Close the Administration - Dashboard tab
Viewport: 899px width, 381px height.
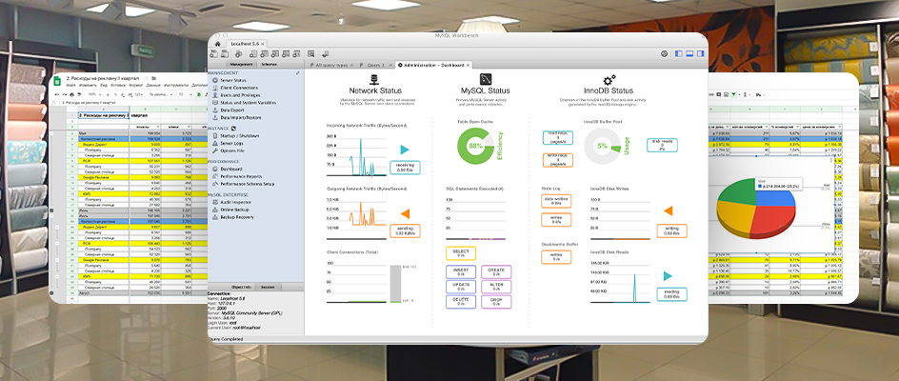point(468,66)
